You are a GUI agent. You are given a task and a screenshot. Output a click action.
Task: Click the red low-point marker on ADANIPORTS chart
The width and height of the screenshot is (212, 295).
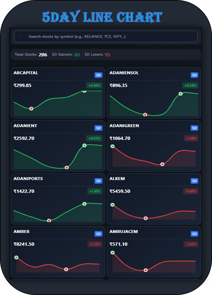point(49,221)
